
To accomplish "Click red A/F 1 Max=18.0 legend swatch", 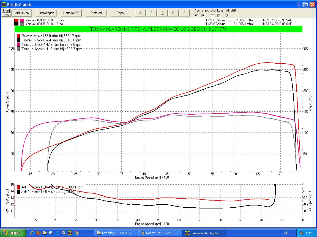I will click(18, 187).
